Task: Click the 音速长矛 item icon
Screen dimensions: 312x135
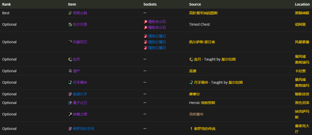Action: [70, 94]
